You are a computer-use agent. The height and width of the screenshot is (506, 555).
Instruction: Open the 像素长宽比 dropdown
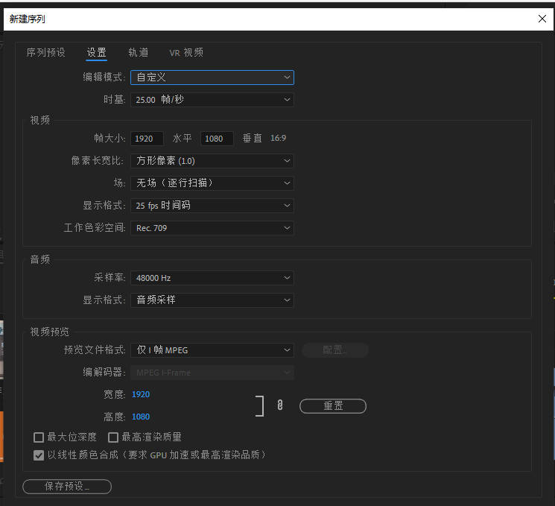pos(212,161)
